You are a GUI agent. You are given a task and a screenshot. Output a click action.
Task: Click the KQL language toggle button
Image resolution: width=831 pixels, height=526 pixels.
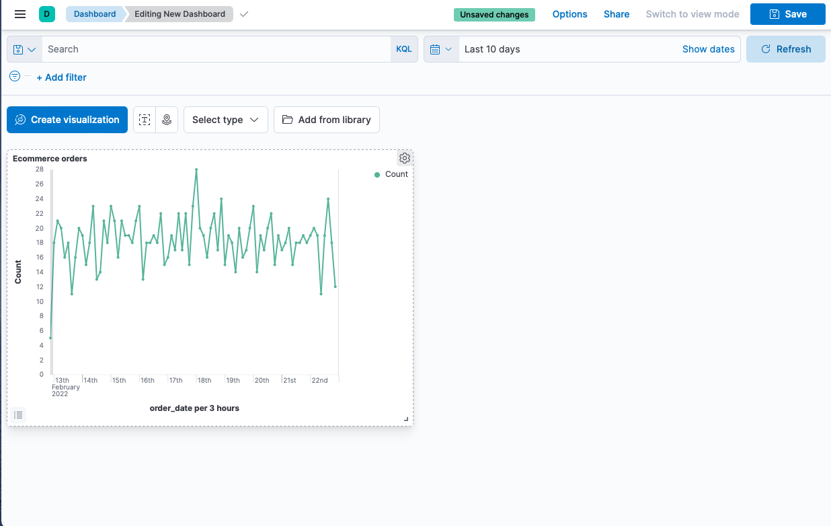(403, 48)
